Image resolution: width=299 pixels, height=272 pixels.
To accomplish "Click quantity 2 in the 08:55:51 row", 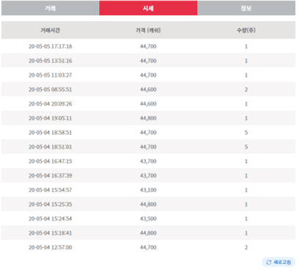I will click(246, 89).
